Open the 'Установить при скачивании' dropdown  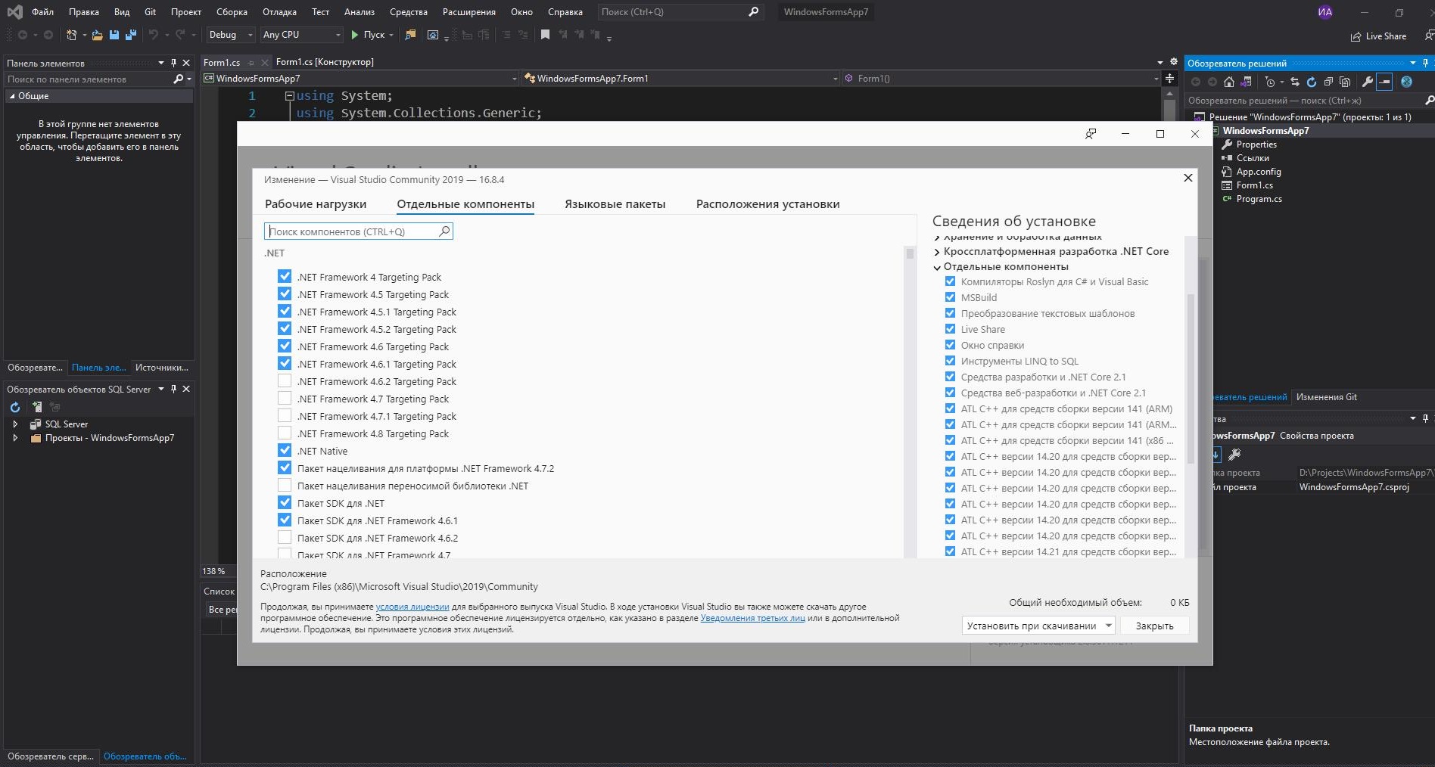[1108, 626]
